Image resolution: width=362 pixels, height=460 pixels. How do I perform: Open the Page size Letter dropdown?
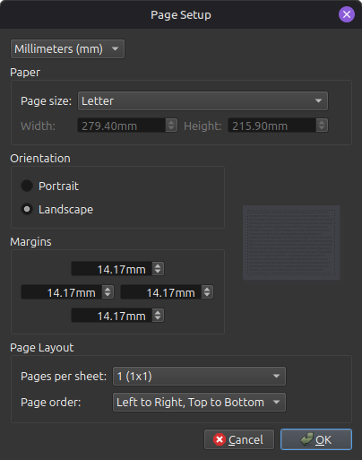203,101
